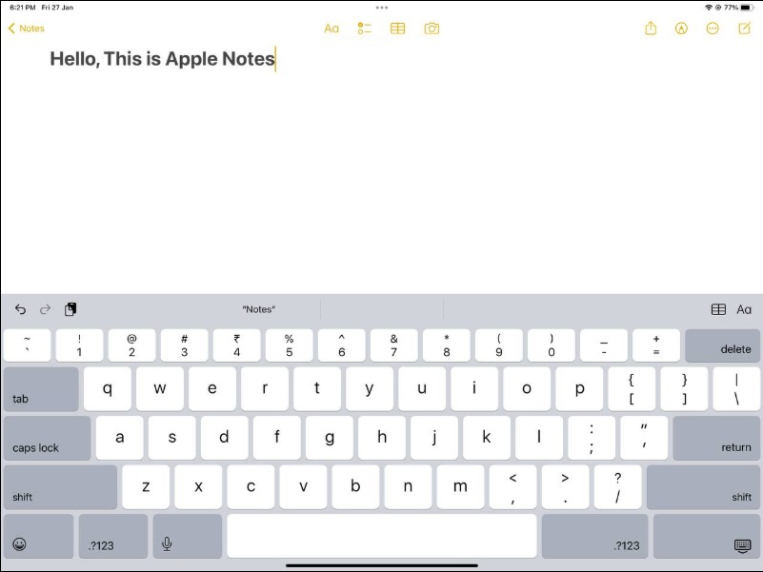Image resolution: width=763 pixels, height=572 pixels.
Task: Open the Markup pen tool
Action: (x=681, y=29)
